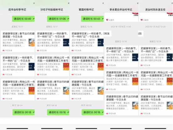Viewport: 173px width, 130px height.
Task: Click the 星期五 13:18 timestamp
Action: (x=86, y=27)
